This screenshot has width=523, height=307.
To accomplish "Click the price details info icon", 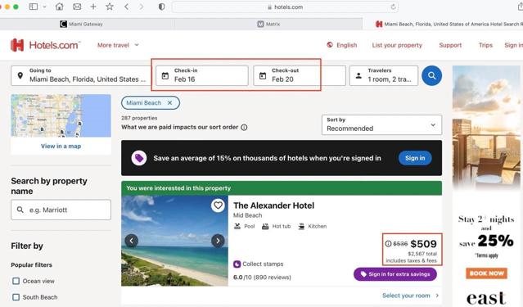I will 388,244.
